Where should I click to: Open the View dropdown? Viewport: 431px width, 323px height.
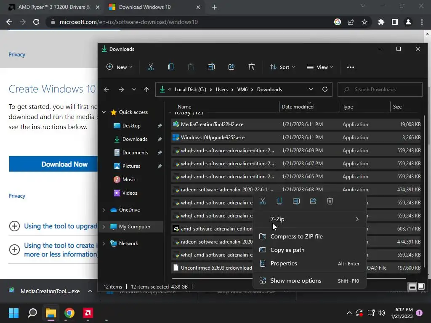pyautogui.click(x=320, y=67)
